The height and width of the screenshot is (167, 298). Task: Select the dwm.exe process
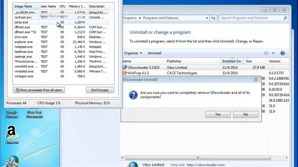tap(61, 37)
